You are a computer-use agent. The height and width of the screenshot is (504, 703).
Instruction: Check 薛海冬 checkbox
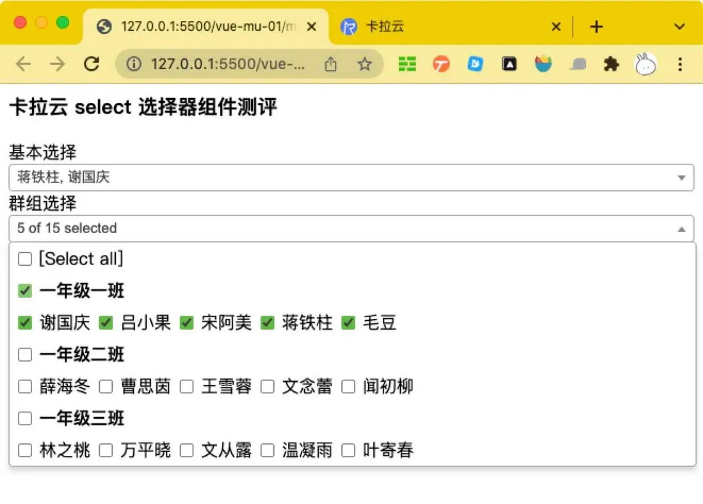coord(25,387)
